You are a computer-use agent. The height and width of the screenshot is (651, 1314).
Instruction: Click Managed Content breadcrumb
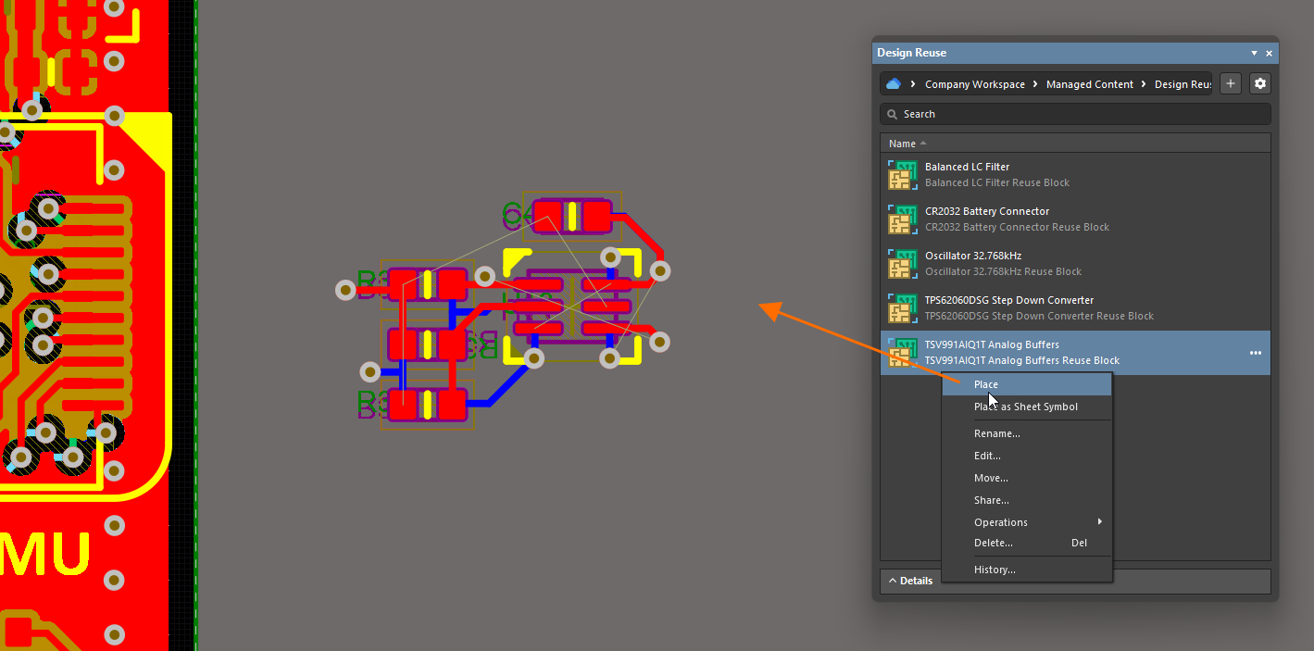point(1090,84)
